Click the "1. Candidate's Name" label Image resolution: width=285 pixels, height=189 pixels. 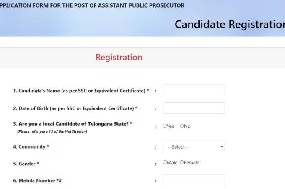(x=79, y=91)
